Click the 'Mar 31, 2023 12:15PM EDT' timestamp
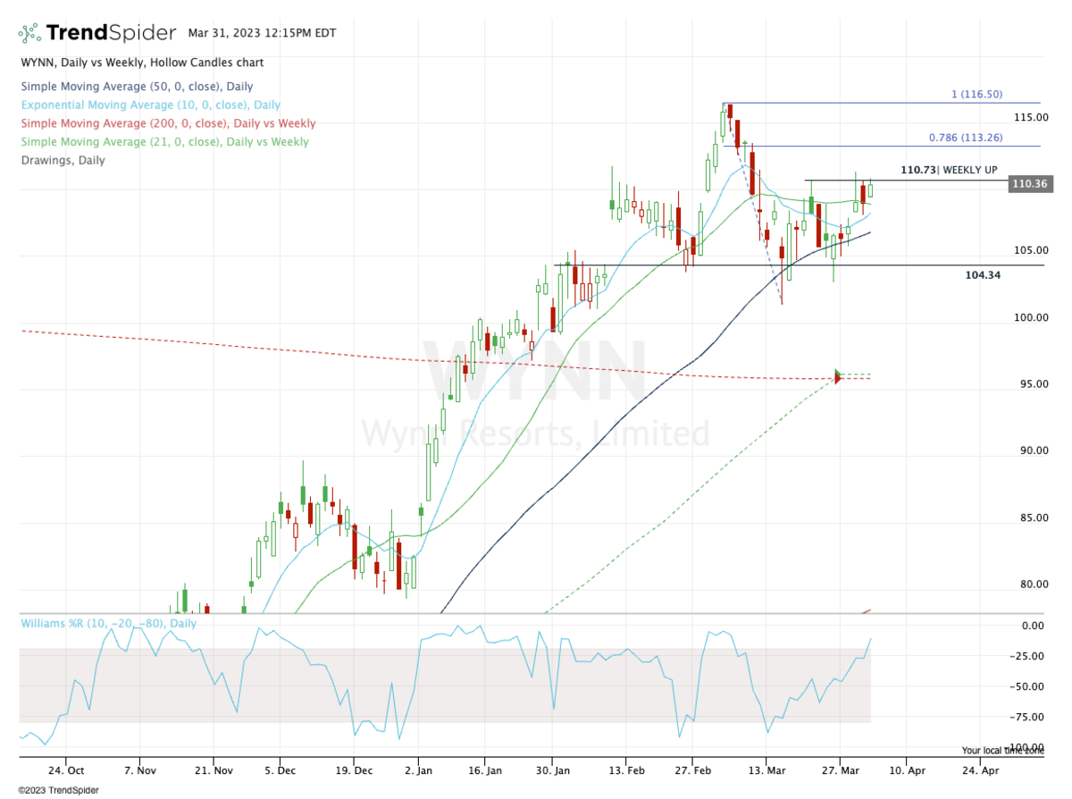The width and height of the screenshot is (1072, 799). pos(262,32)
